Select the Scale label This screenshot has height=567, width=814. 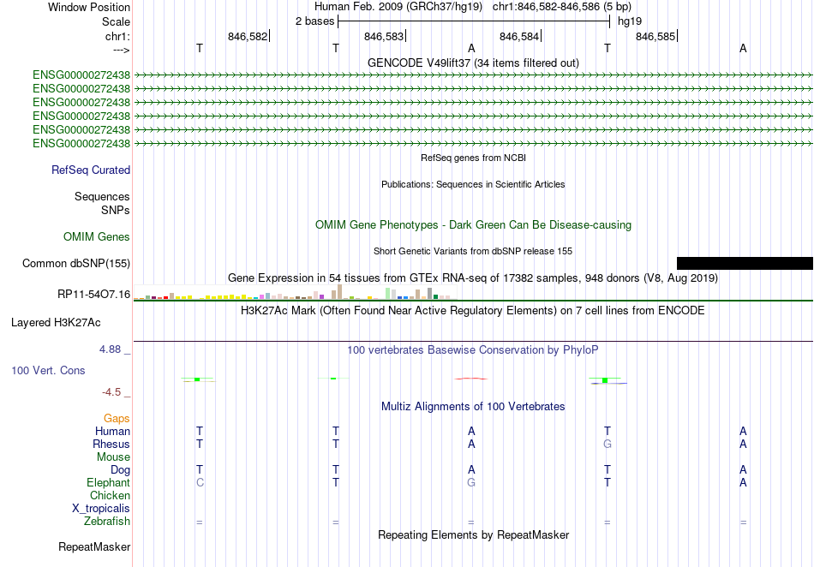pos(116,21)
